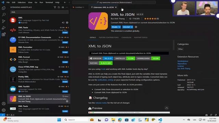Viewport: 219px width, 123px height.
Task: Open Windows Start menu
Action: (59, 120)
